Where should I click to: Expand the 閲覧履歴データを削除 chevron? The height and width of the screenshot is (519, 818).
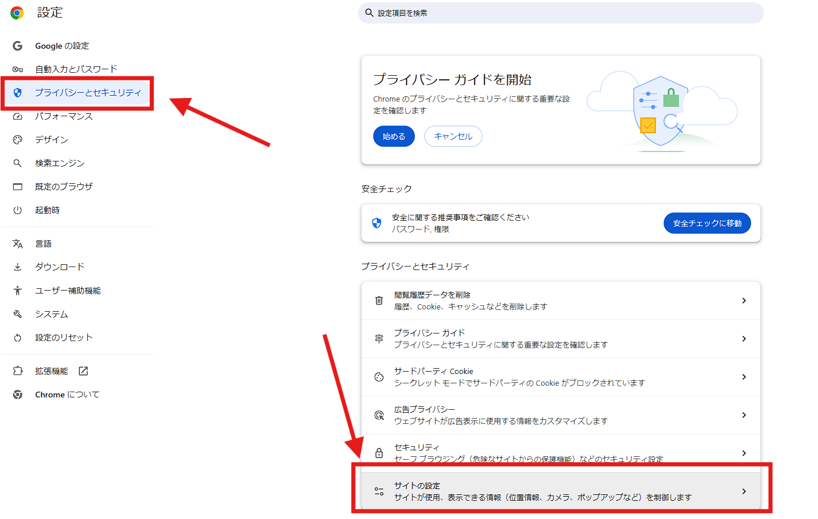(744, 301)
